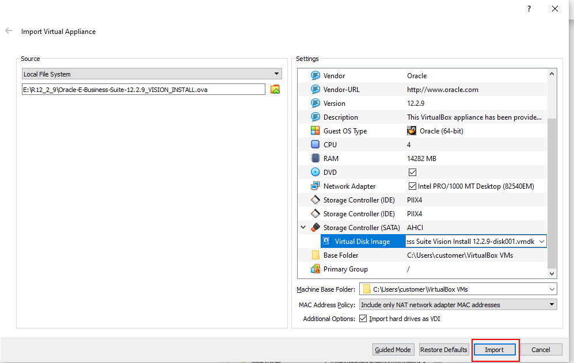Click the browse file folder icon
The width and height of the screenshot is (574, 363).
tap(275, 89)
